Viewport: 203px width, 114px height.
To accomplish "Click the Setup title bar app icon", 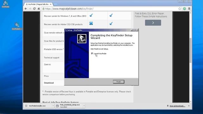I will (x=66, y=30).
